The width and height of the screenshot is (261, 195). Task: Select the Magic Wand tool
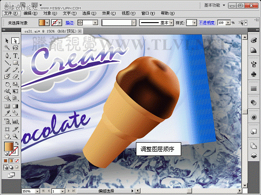click(x=7, y=48)
